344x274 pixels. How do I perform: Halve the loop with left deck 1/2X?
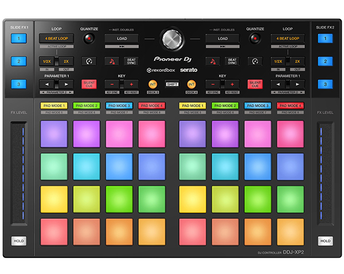47,61
